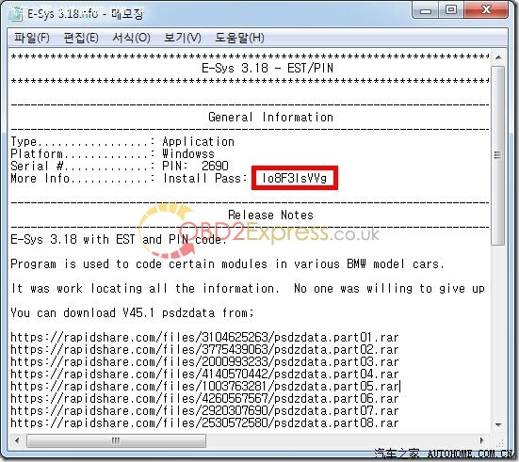Click the psdzdata.part03.rar link line
Screen dimensions: 519x462
click(204, 362)
